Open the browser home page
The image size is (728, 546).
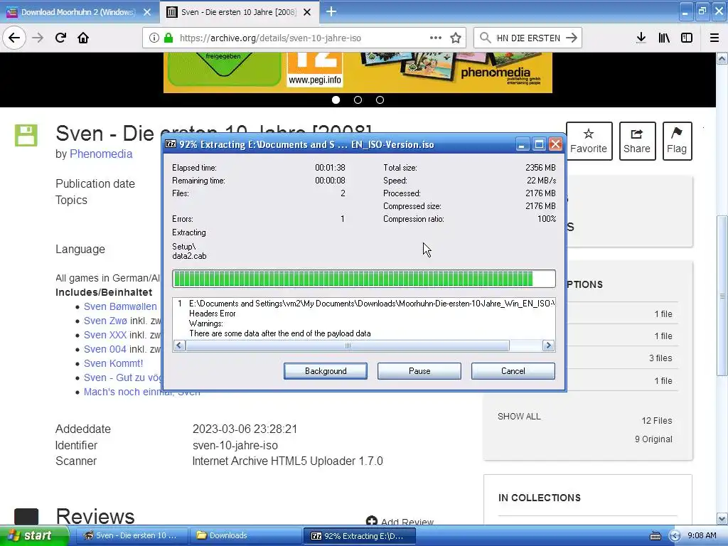[x=83, y=38]
